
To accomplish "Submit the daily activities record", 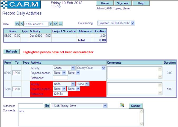I will (x=135, y=106).
